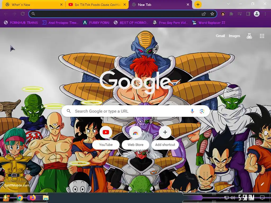Open the avatar extension icon in toolbar
This screenshot has width=271, height=203.
point(223,14)
